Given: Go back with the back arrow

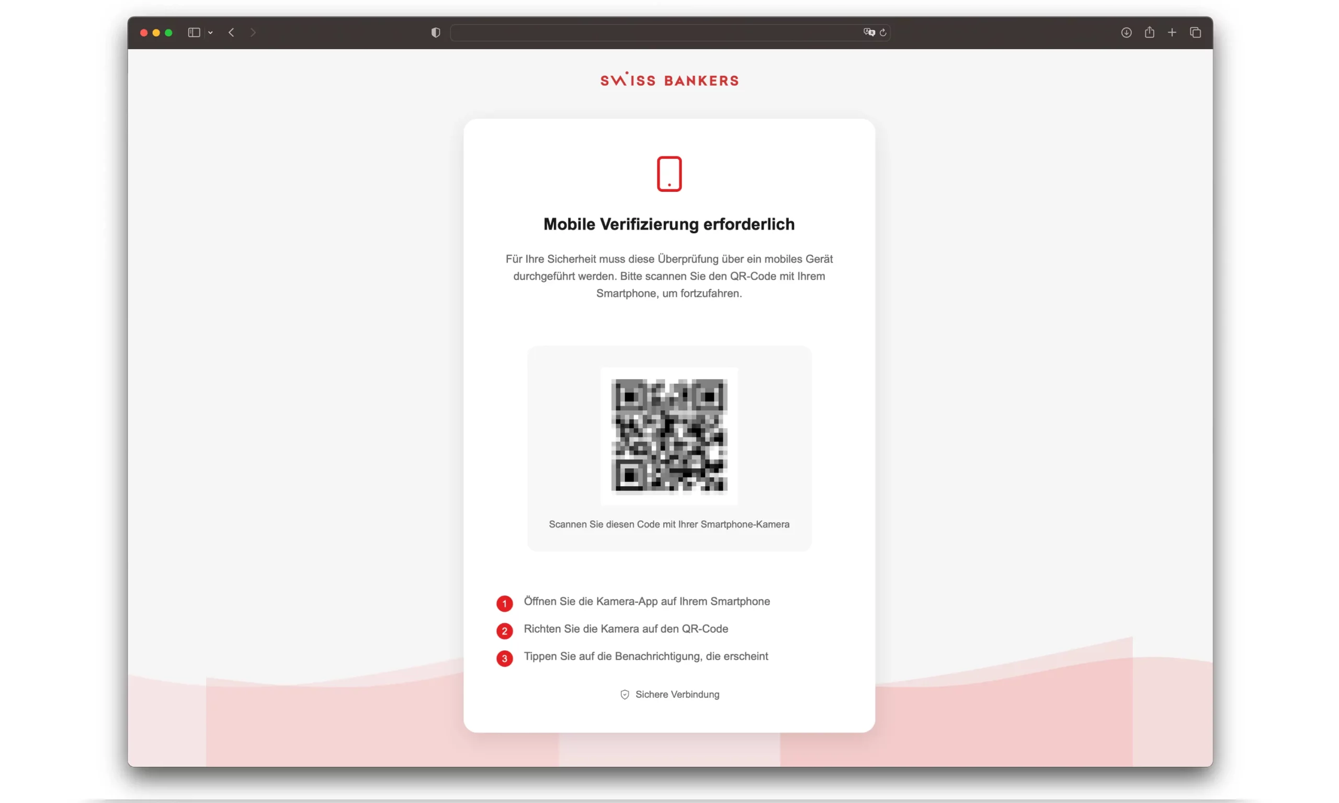Looking at the screenshot, I should (x=231, y=32).
